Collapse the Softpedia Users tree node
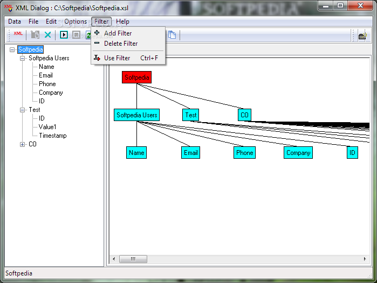The width and height of the screenshot is (377, 283). click(x=22, y=58)
